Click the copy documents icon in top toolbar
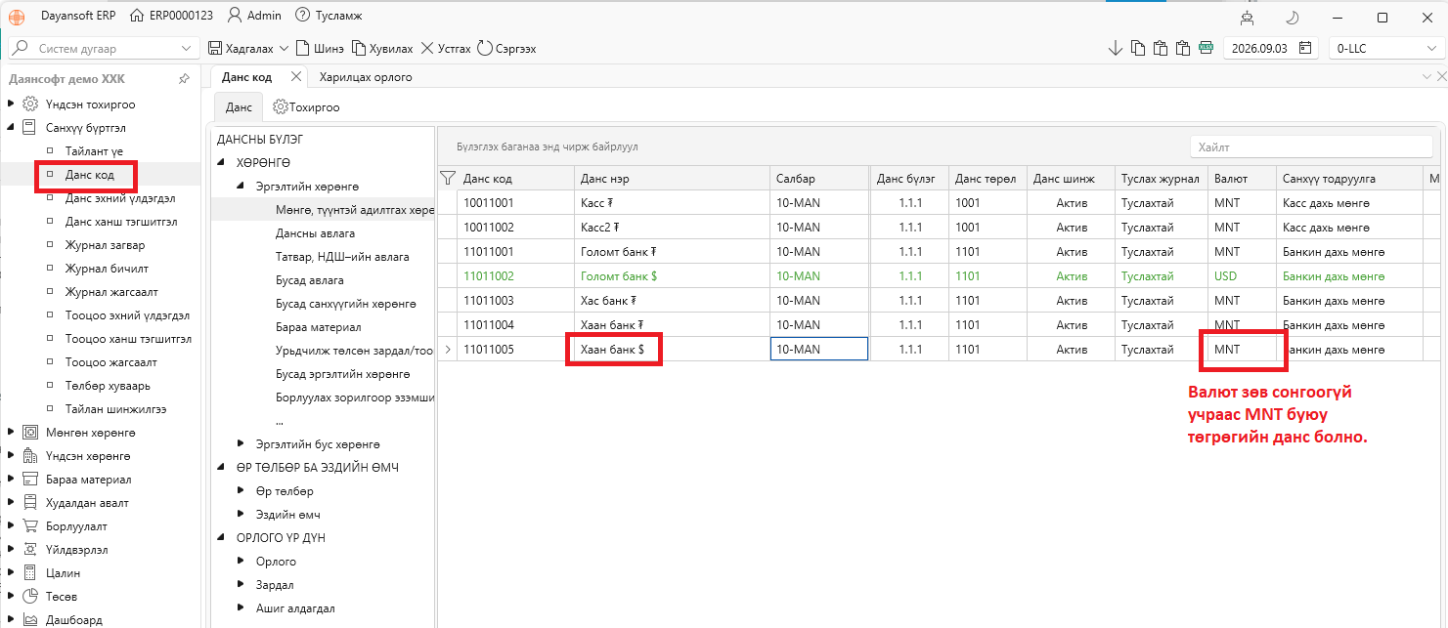The width and height of the screenshot is (1448, 628). coord(1138,48)
